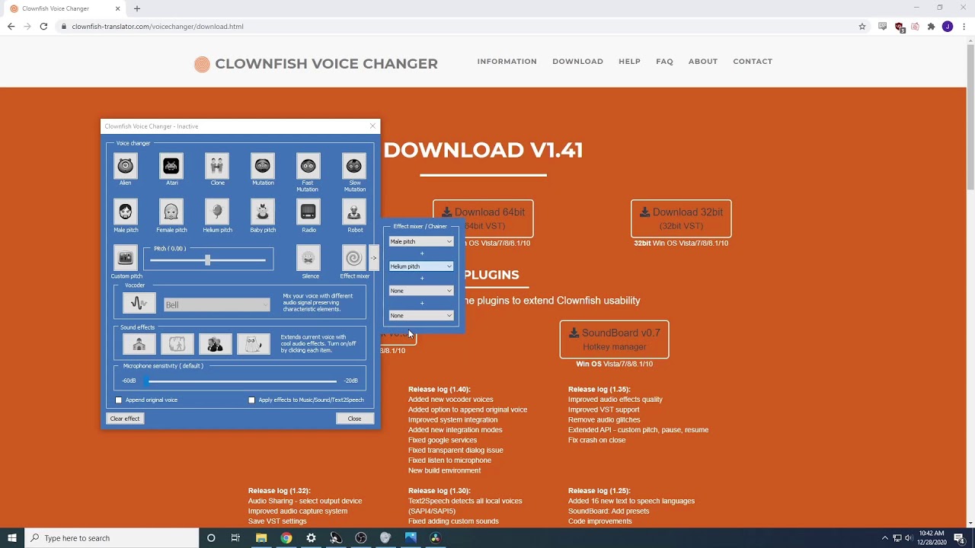The image size is (975, 548).
Task: Activate the Mutation voice effect
Action: click(263, 166)
